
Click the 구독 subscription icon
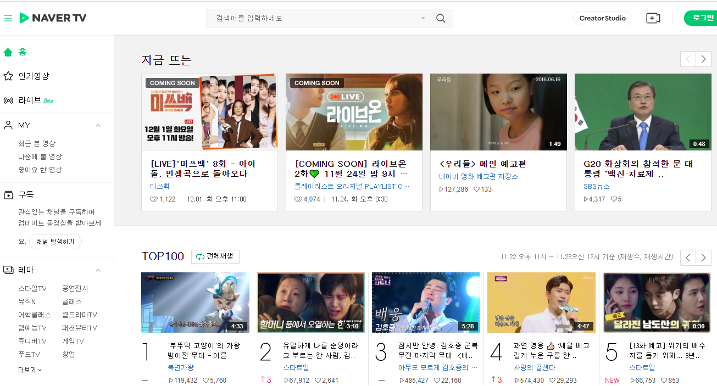pyautogui.click(x=8, y=194)
